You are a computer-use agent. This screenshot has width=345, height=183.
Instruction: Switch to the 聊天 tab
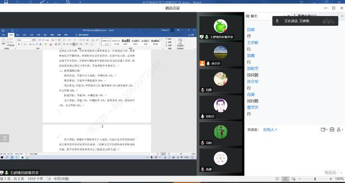tap(252, 16)
